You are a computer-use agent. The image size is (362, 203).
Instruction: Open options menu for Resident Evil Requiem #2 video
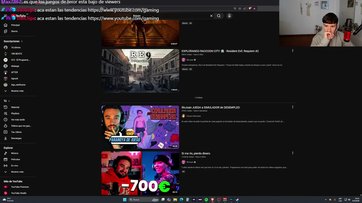(293, 51)
